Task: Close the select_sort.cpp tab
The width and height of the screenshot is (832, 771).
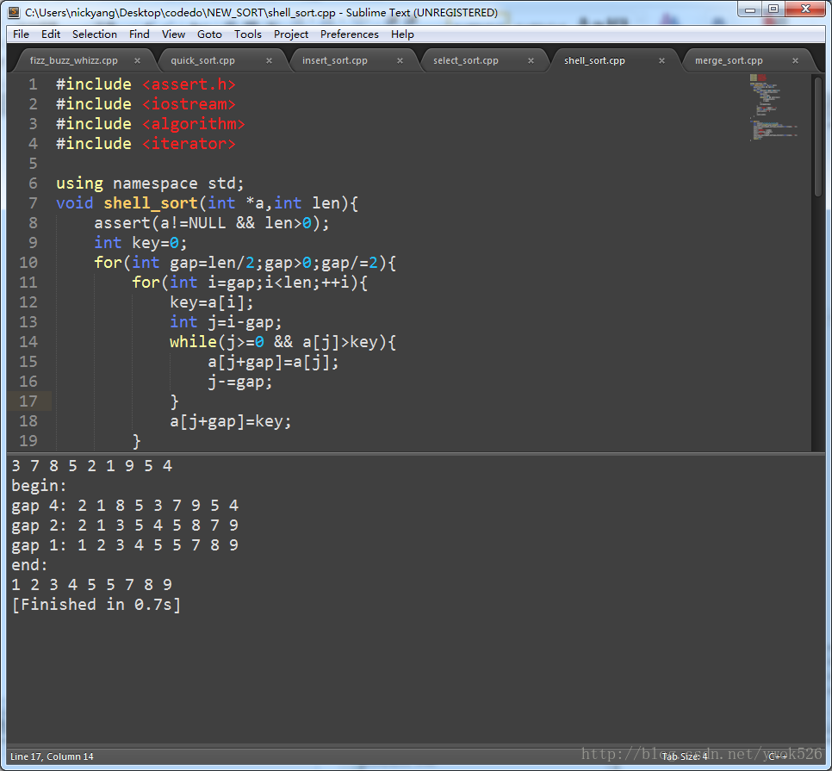Action: tap(531, 61)
